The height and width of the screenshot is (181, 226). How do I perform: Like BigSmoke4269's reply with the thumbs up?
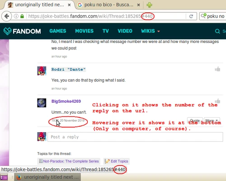tap(217, 101)
